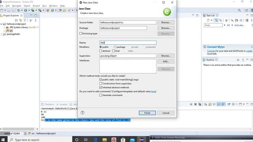Open File Explorer from the taskbar
The width and height of the screenshot is (253, 142).
(x=104, y=140)
